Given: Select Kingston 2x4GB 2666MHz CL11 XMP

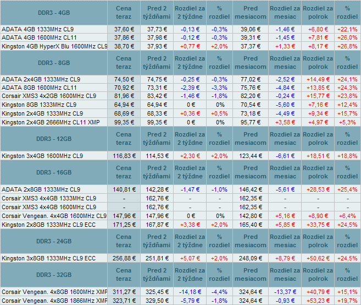Looking at the screenshot, I should click(x=51, y=122).
